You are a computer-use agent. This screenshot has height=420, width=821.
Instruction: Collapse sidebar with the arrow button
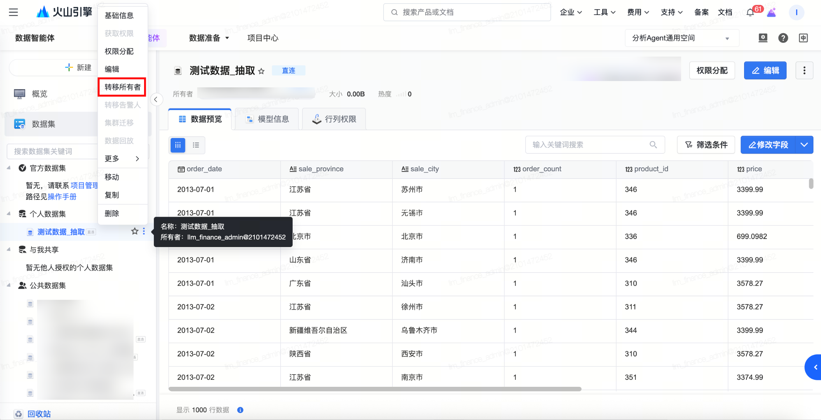tap(156, 100)
